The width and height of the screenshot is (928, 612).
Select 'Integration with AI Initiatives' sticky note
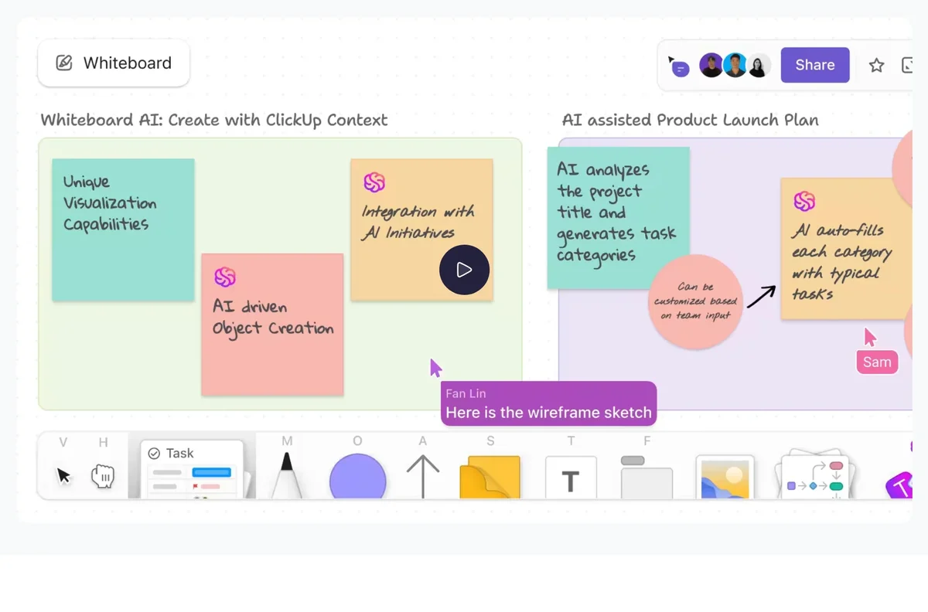point(421,229)
